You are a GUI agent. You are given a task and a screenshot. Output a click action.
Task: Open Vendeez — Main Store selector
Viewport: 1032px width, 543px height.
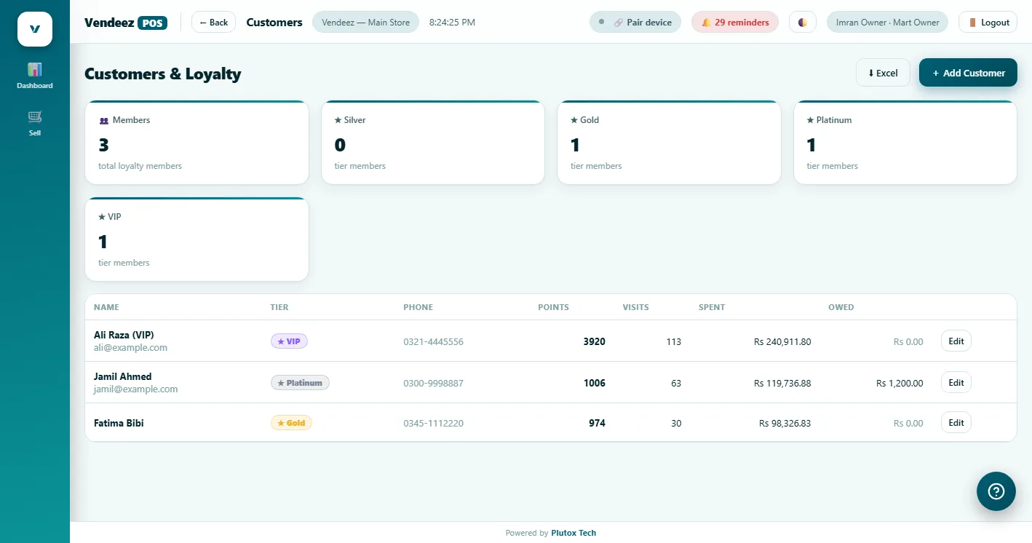point(365,23)
